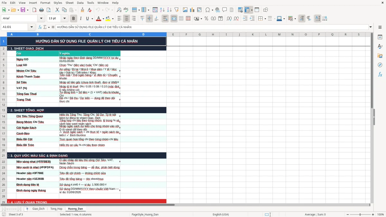386x217 pixels.
Task: Open the Select Function sum dropdown
Action: click(49, 27)
